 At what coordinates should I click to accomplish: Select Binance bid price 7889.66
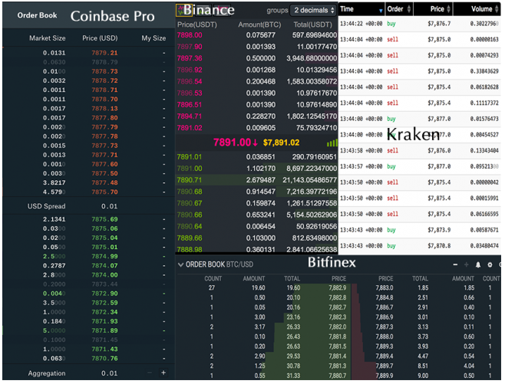(x=190, y=238)
